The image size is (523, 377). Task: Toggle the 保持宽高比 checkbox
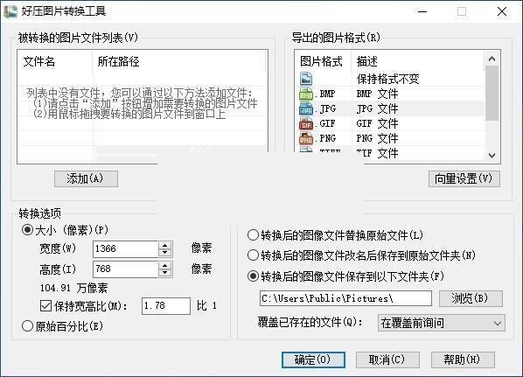click(45, 305)
